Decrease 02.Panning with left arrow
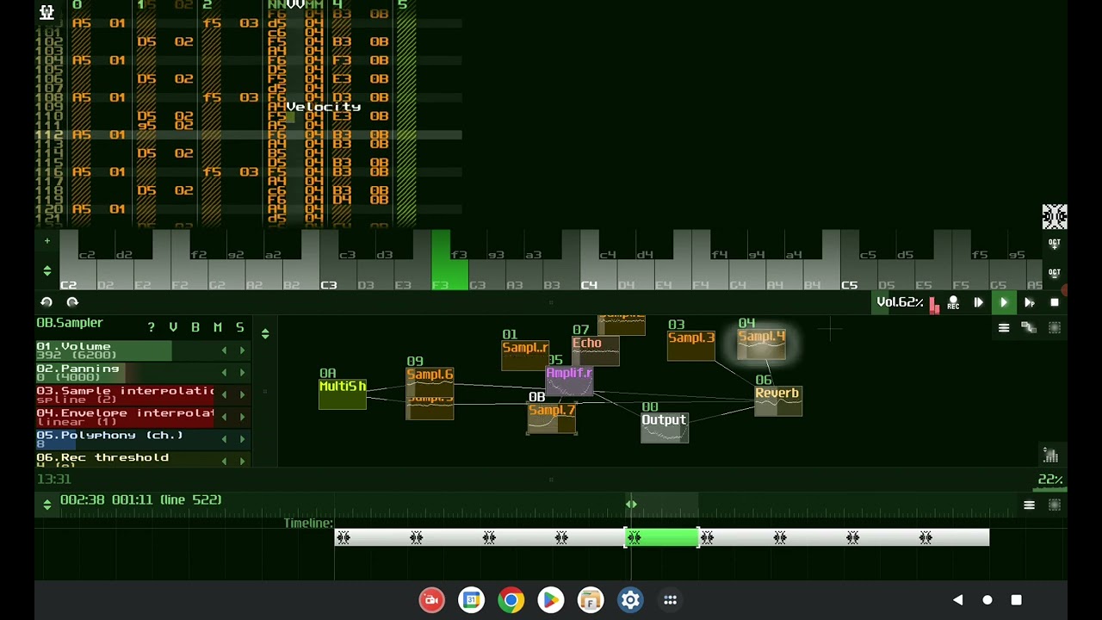This screenshot has width=1102, height=620. coord(225,373)
